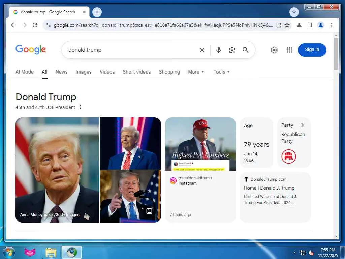Open the Anna Moneymaker/Getty Images photo
Image resolution: width=345 pixels, height=259 pixels.
[x=57, y=170]
